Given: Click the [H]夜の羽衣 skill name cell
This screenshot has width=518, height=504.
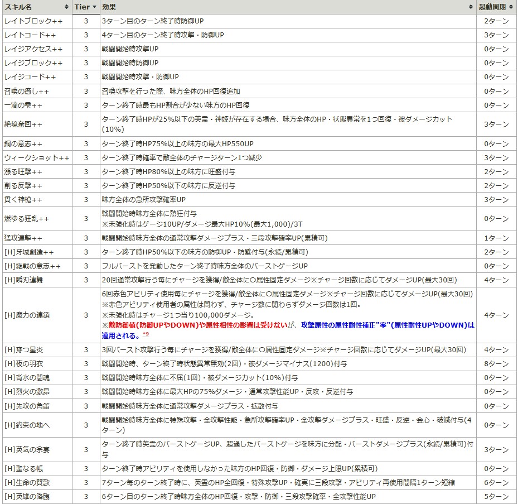Looking at the screenshot, I should 26,364.
